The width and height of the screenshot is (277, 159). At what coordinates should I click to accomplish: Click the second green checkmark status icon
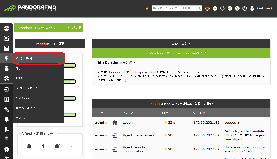(x=230, y=8)
